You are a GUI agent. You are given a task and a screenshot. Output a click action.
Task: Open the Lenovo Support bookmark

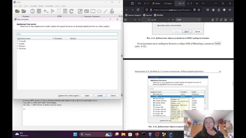coord(133,15)
